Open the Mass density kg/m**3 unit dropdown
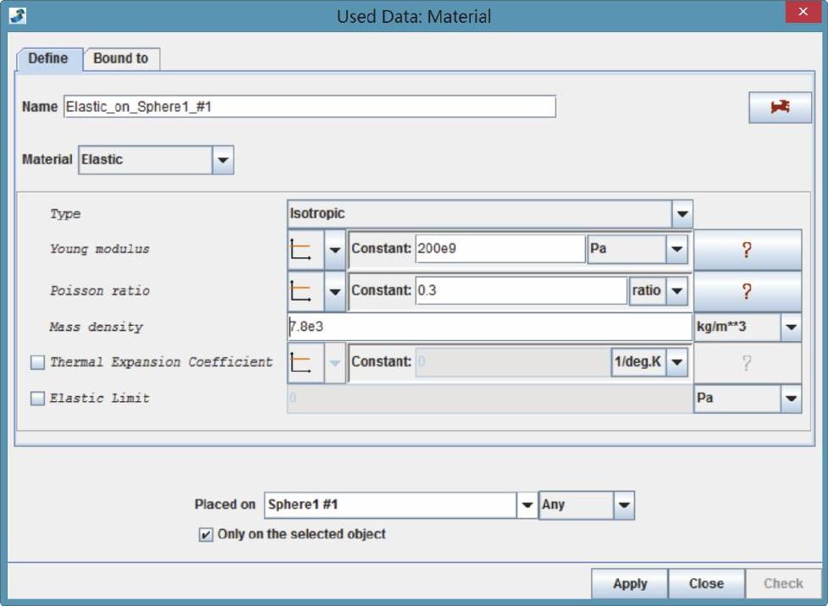The image size is (828, 606). point(791,328)
